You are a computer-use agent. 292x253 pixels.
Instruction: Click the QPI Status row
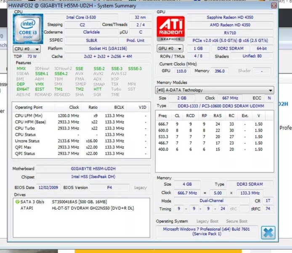[x=81, y=154]
